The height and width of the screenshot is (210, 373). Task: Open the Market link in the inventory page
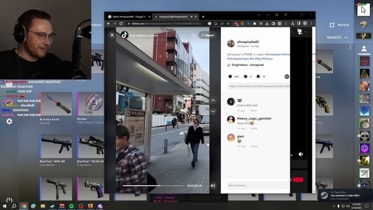point(339,24)
